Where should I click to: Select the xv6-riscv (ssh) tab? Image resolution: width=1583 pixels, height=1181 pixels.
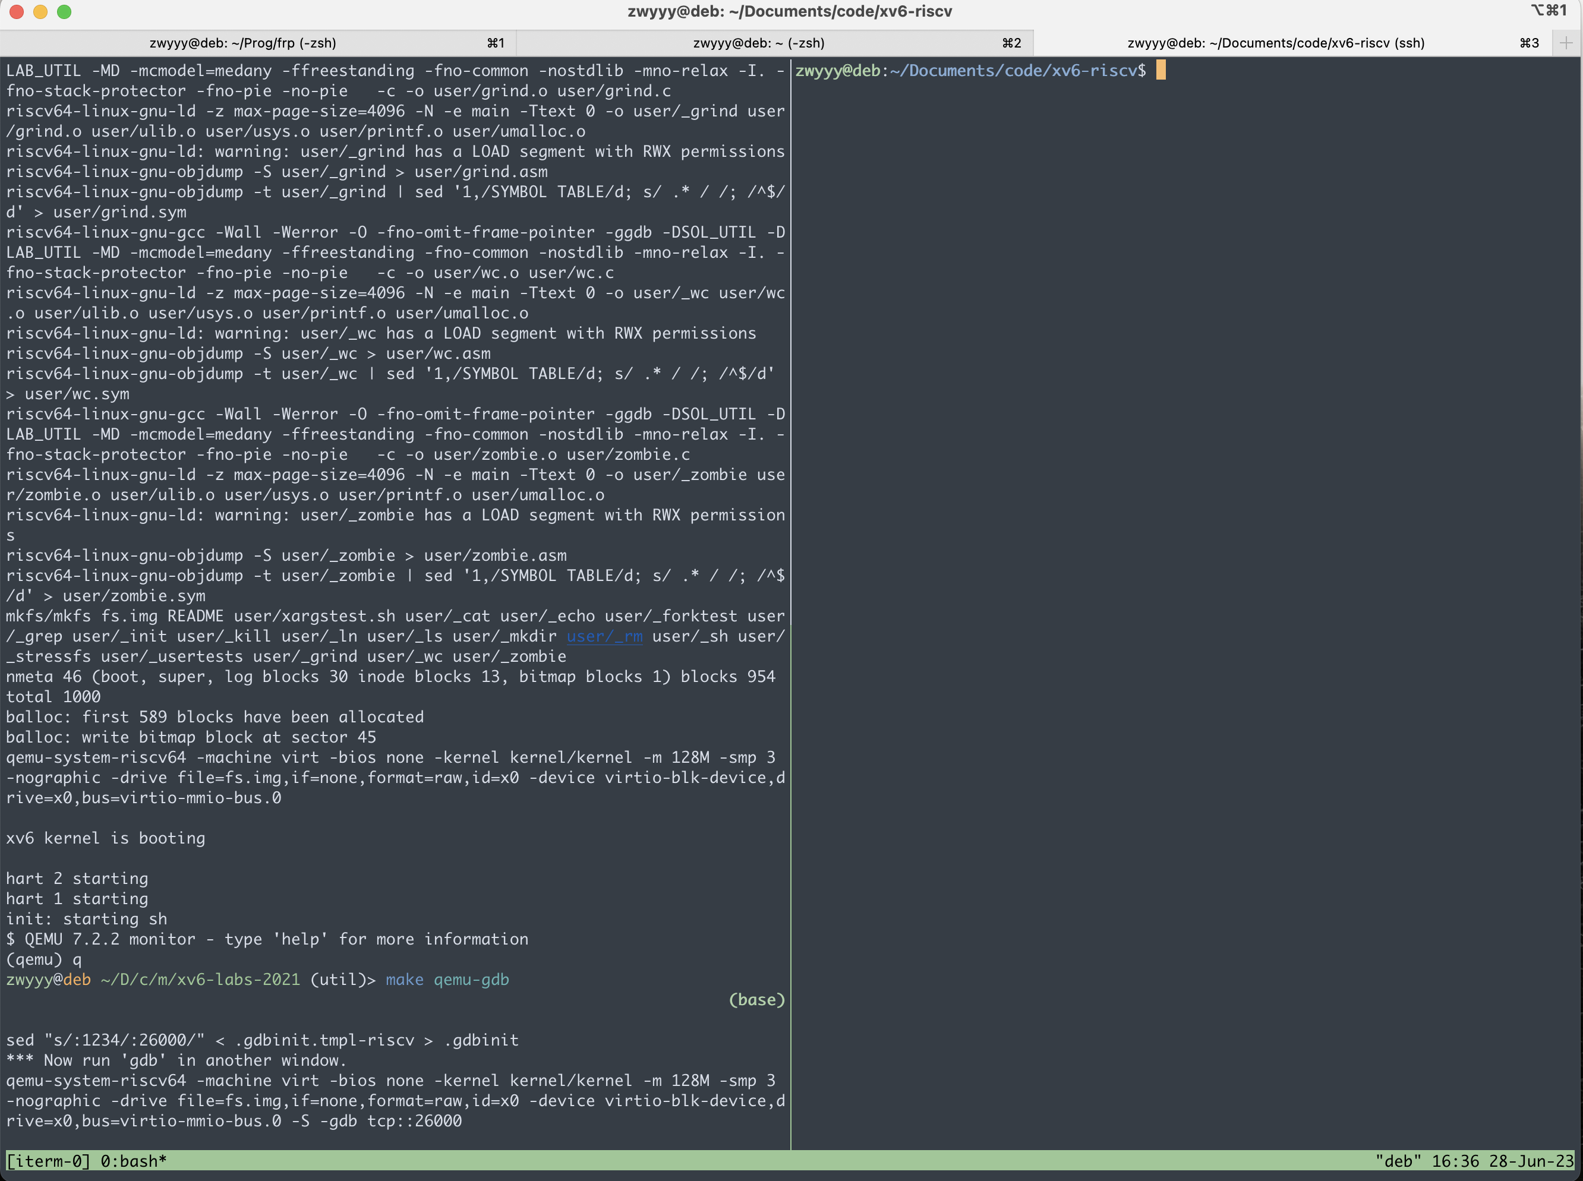[x=1292, y=43]
